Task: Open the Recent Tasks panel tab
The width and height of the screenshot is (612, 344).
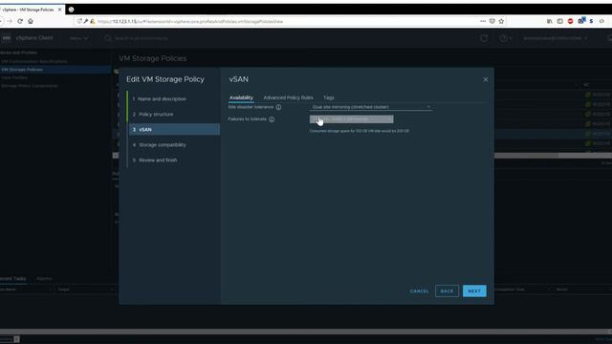Action: 12,278
